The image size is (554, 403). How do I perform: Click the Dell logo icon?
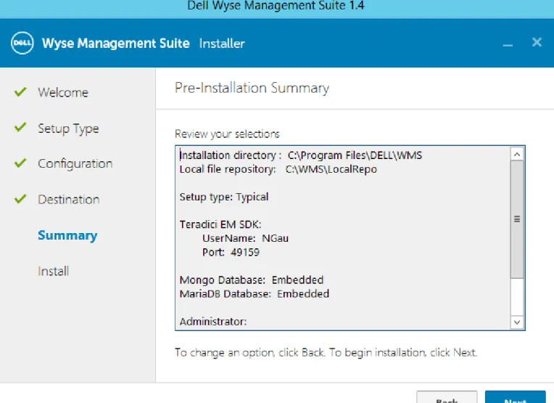click(22, 43)
